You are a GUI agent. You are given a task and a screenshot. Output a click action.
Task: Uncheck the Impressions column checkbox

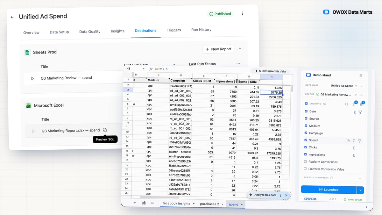(306, 154)
